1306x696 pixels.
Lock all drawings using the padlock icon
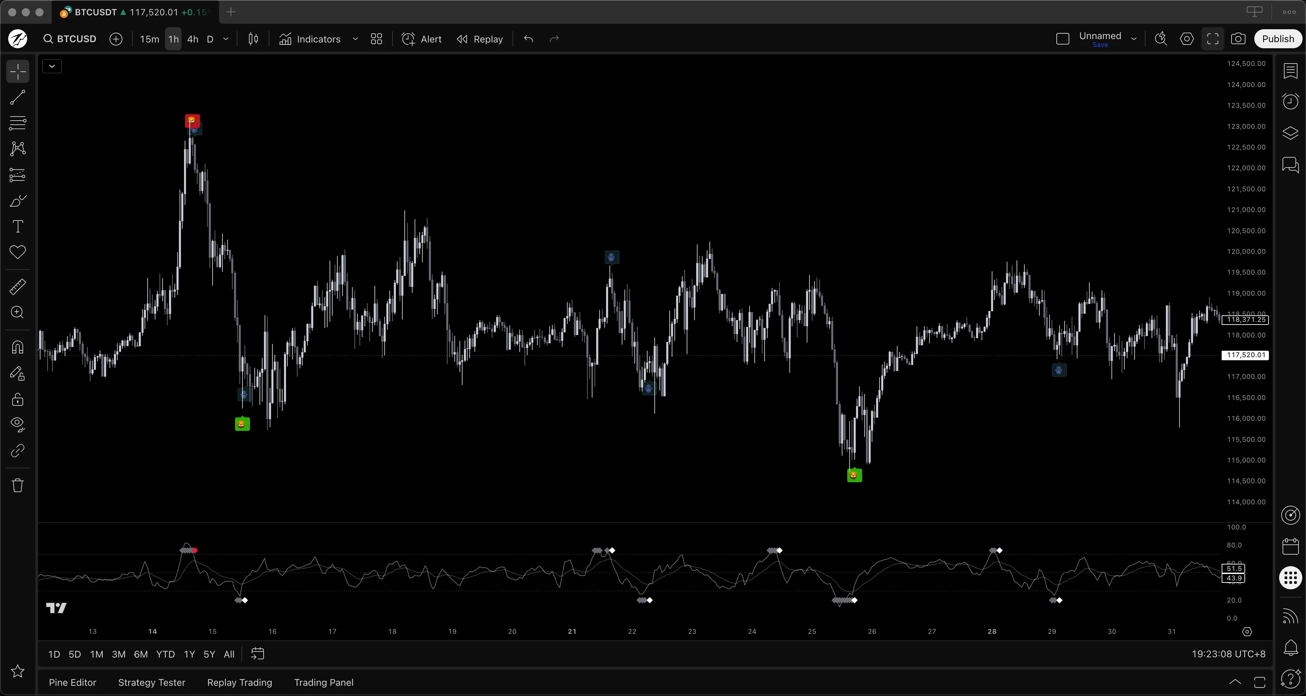[x=17, y=400]
